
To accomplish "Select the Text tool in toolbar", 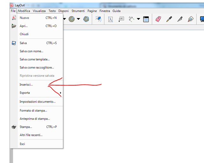I will click(111, 19).
